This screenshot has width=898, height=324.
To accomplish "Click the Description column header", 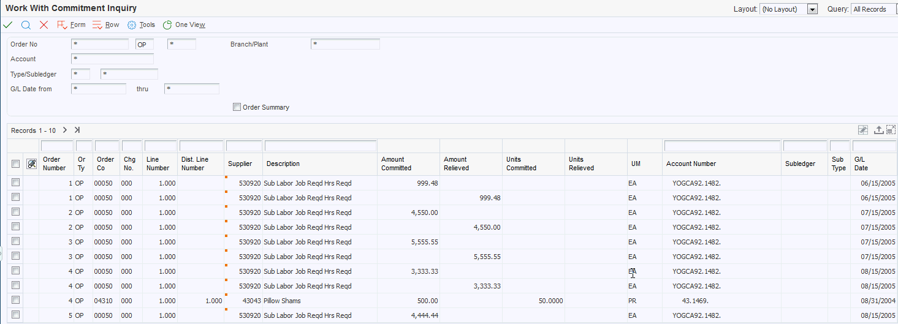I will pyautogui.click(x=283, y=164).
